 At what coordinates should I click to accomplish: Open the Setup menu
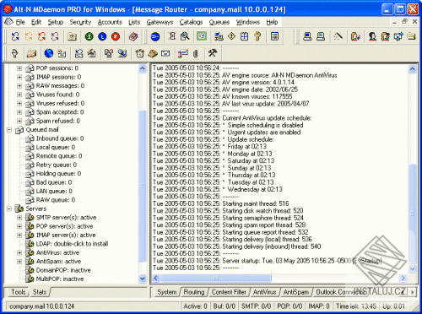pos(56,22)
